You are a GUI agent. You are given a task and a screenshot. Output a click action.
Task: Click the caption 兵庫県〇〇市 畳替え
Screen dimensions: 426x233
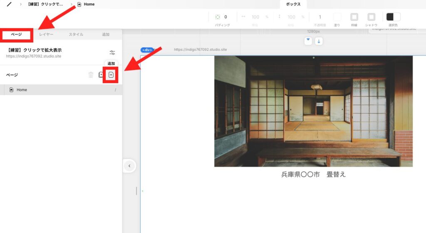pos(313,174)
